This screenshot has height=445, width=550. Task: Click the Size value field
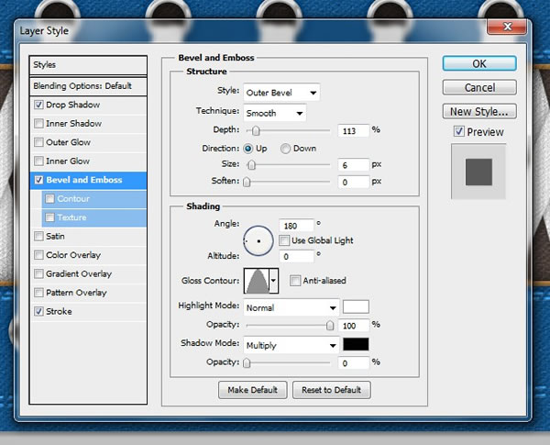point(354,165)
